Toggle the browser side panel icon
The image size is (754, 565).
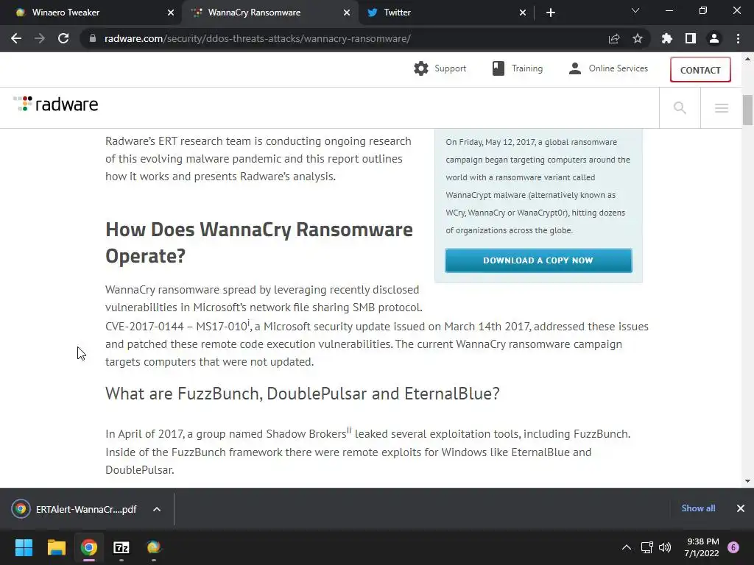[x=690, y=38]
